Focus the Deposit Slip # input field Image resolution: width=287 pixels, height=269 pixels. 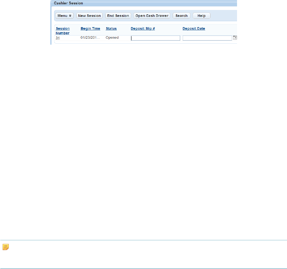coord(156,38)
